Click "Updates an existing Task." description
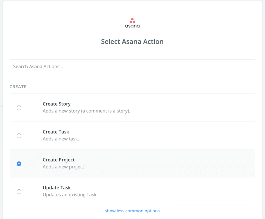This screenshot has width=265, height=219. pyautogui.click(x=70, y=195)
